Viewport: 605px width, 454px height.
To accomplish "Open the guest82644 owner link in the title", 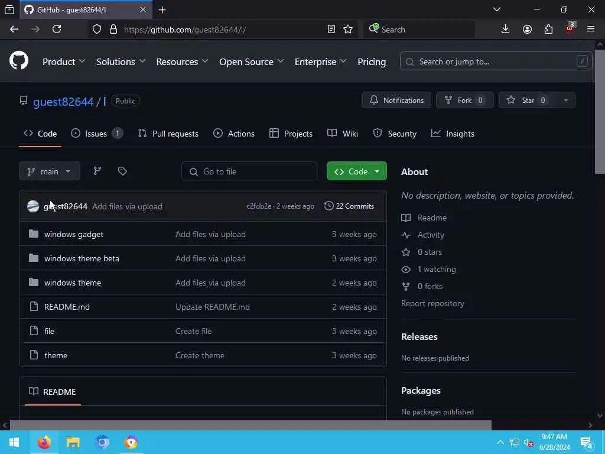I will point(63,102).
